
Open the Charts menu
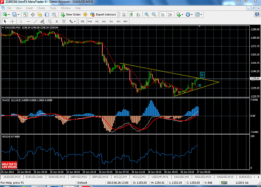pos(41,8)
